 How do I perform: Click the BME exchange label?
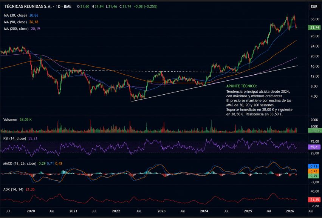pyautogui.click(x=68, y=6)
